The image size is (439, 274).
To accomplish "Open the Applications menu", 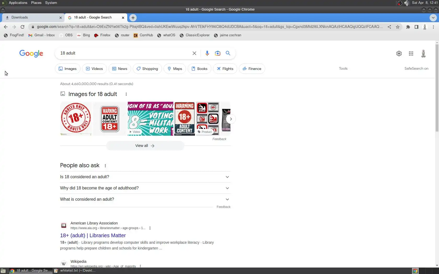I will 18,3.
